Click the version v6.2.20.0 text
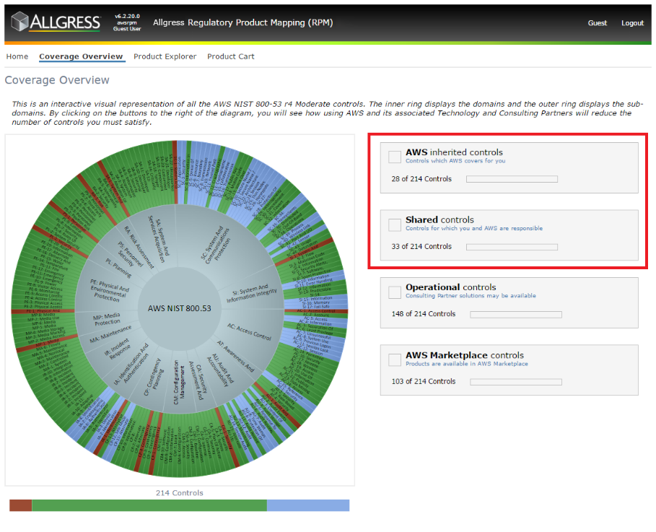656x532 pixels. pos(127,17)
